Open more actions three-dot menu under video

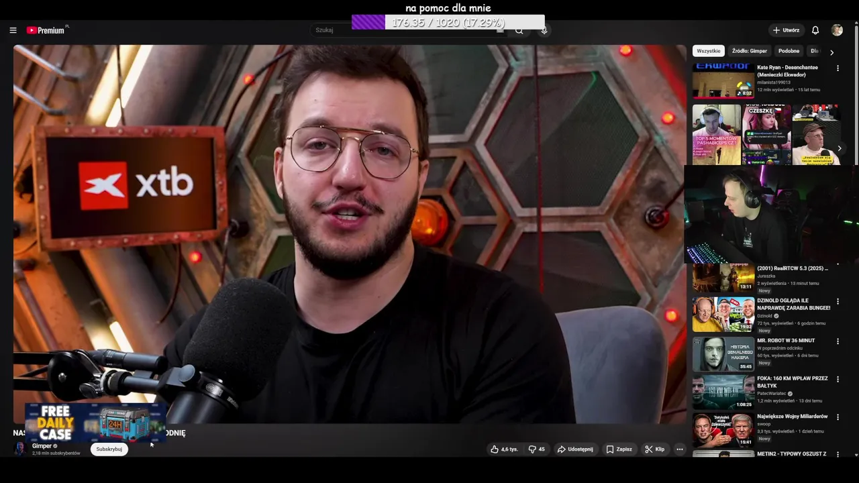pos(679,449)
